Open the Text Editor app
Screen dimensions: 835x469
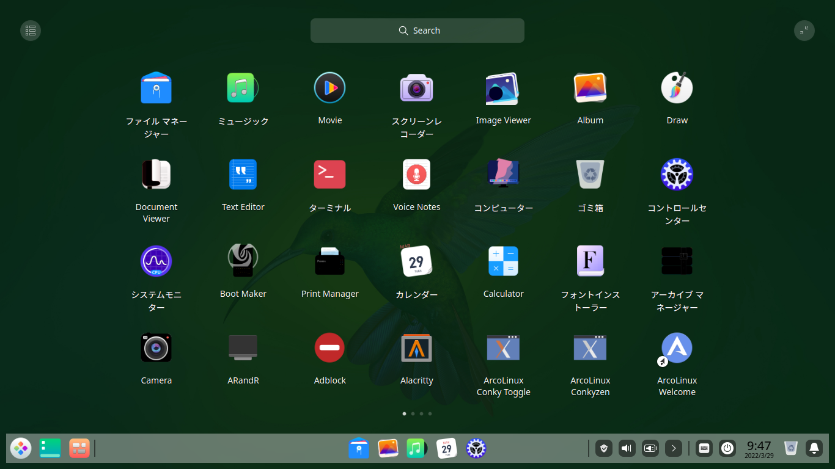click(x=243, y=175)
